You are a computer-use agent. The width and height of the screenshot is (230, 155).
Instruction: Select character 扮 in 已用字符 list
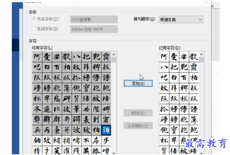[x=164, y=109]
